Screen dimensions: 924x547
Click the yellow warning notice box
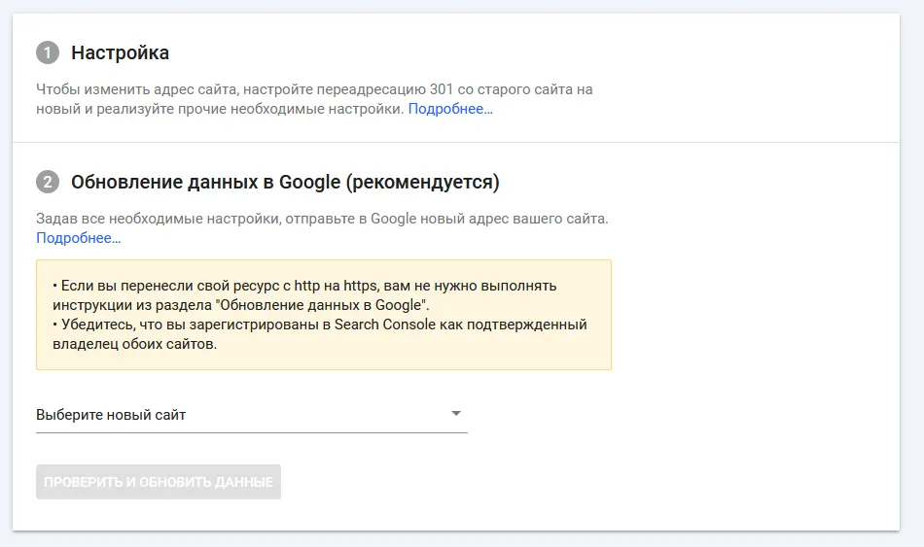pyautogui.click(x=324, y=315)
